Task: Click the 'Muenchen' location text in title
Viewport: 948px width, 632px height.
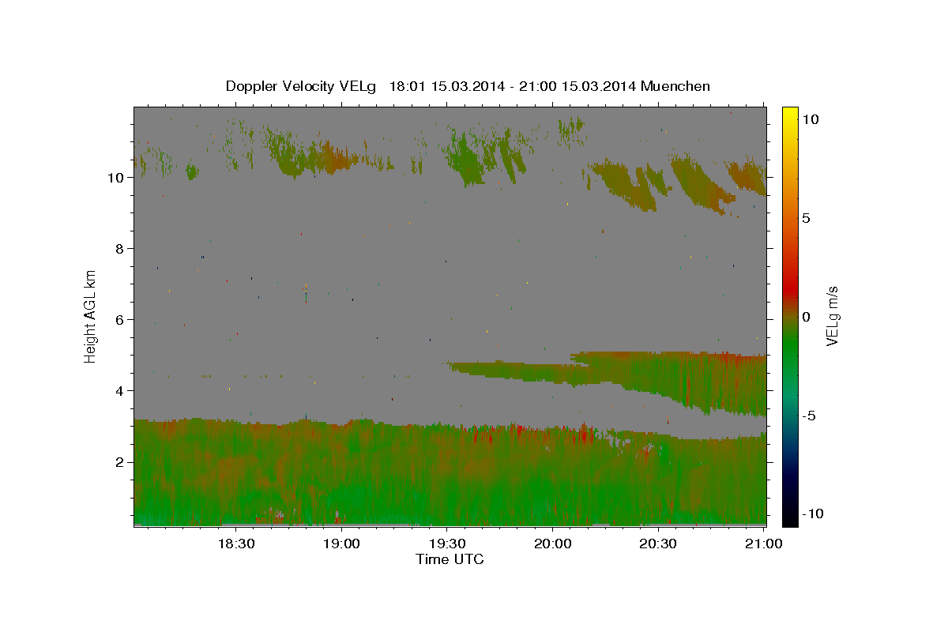Action: pyautogui.click(x=675, y=86)
